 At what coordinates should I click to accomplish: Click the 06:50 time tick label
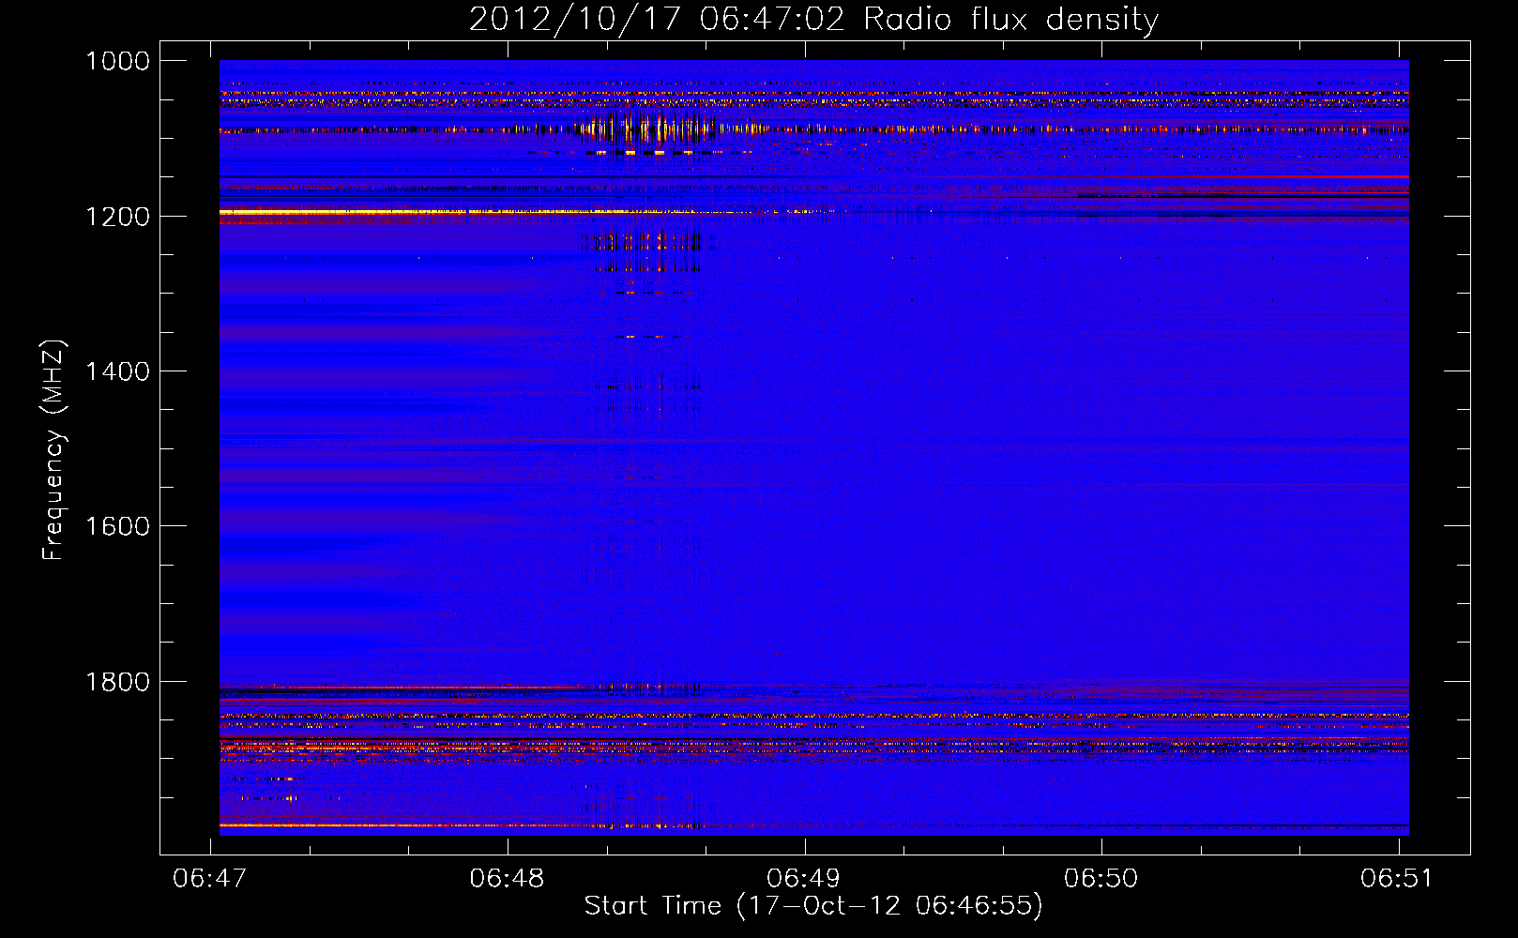1101,878
